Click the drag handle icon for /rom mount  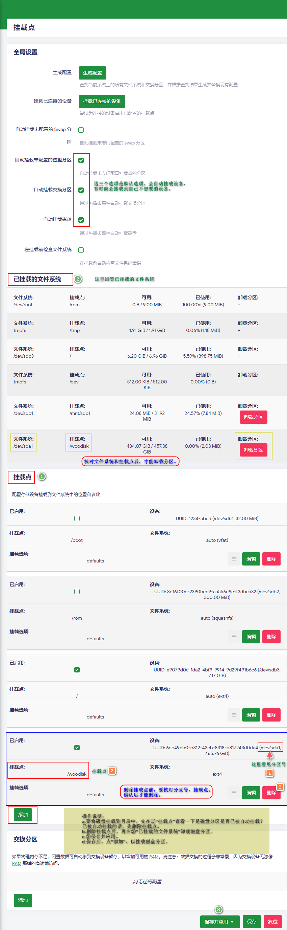point(234,637)
